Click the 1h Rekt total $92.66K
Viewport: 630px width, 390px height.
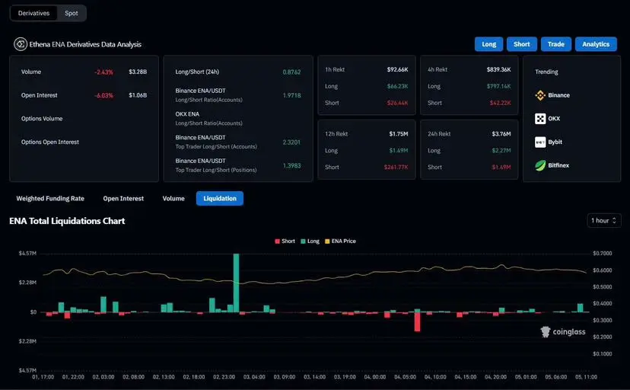397,69
